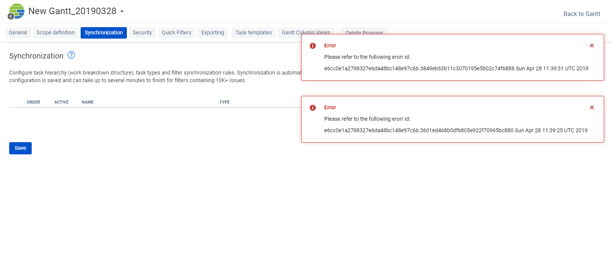Close the first error notification ending 11:39:31
The height and width of the screenshot is (261, 616).
pos(592,45)
